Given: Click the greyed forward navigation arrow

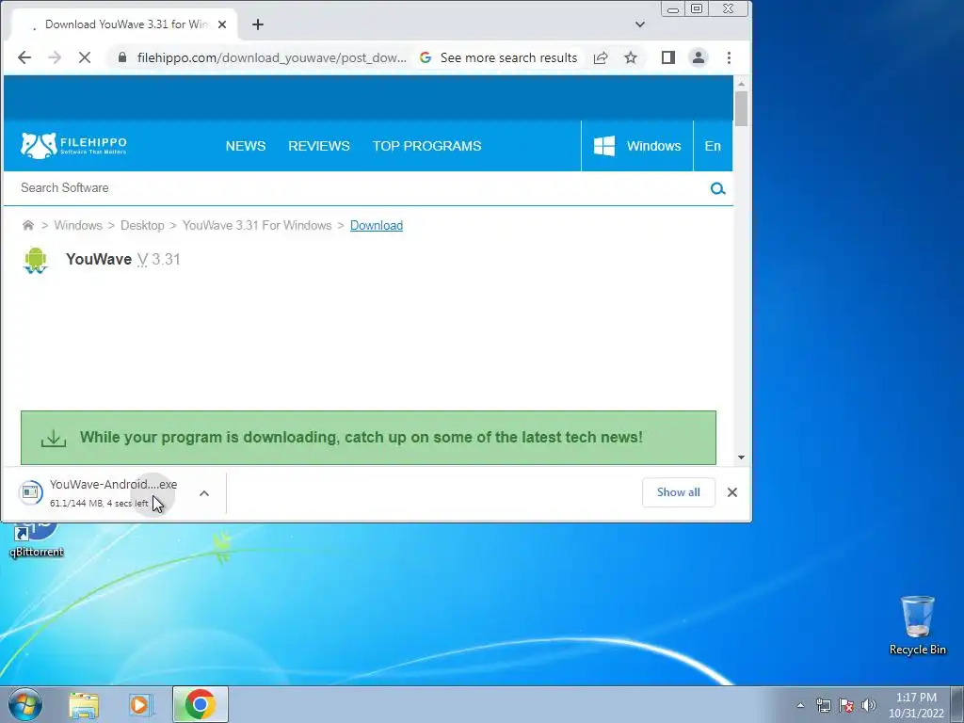Looking at the screenshot, I should point(55,57).
